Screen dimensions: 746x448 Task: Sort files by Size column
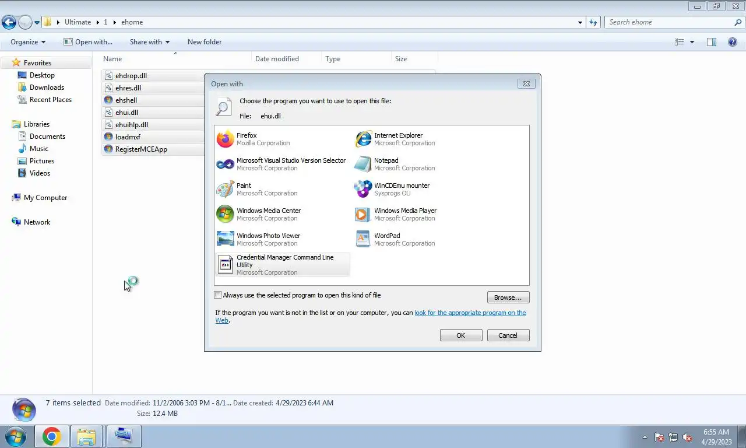pos(414,59)
